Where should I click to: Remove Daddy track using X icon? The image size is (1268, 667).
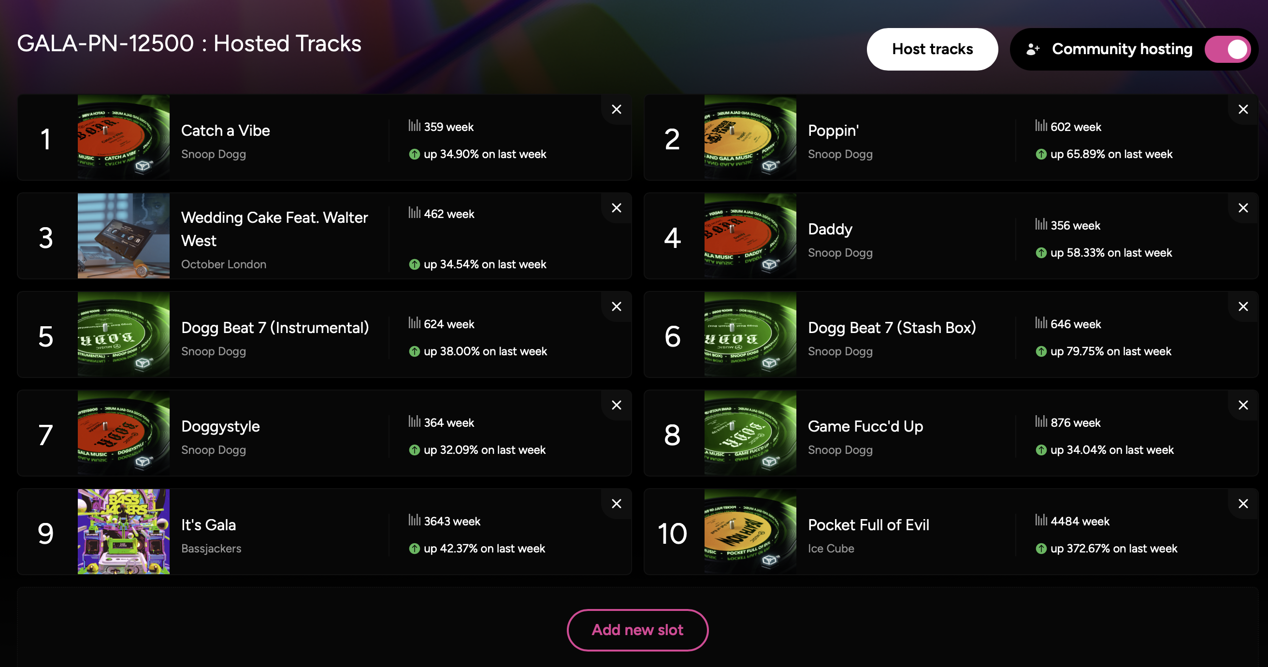pos(1243,208)
